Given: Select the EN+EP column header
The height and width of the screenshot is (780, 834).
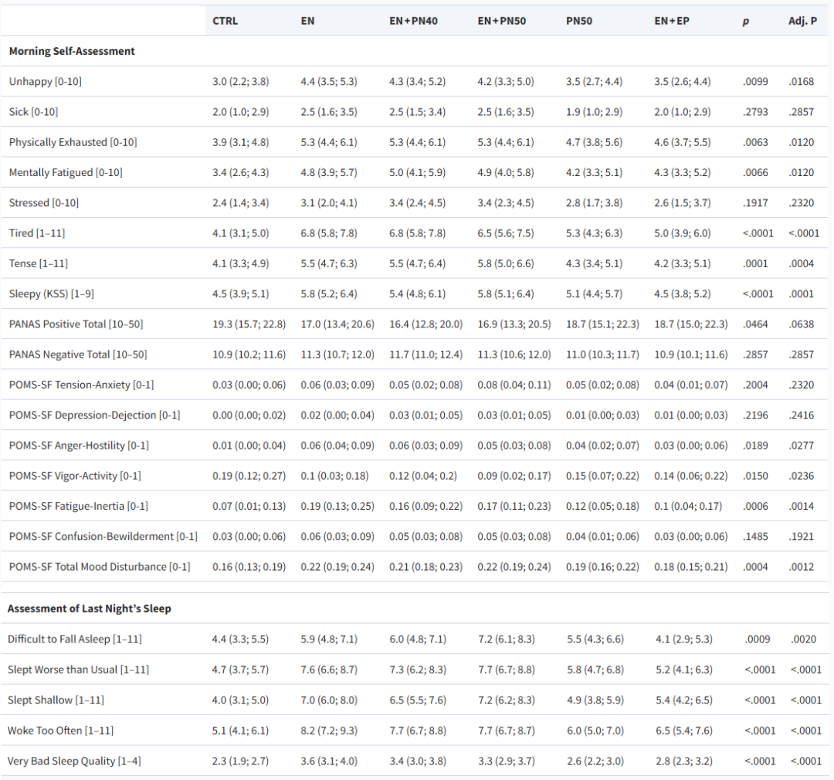Looking at the screenshot, I should coord(671,21).
